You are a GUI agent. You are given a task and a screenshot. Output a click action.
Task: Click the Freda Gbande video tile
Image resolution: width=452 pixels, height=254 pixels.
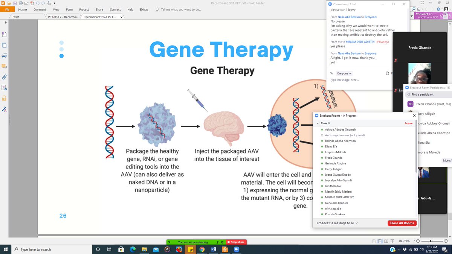click(x=420, y=47)
